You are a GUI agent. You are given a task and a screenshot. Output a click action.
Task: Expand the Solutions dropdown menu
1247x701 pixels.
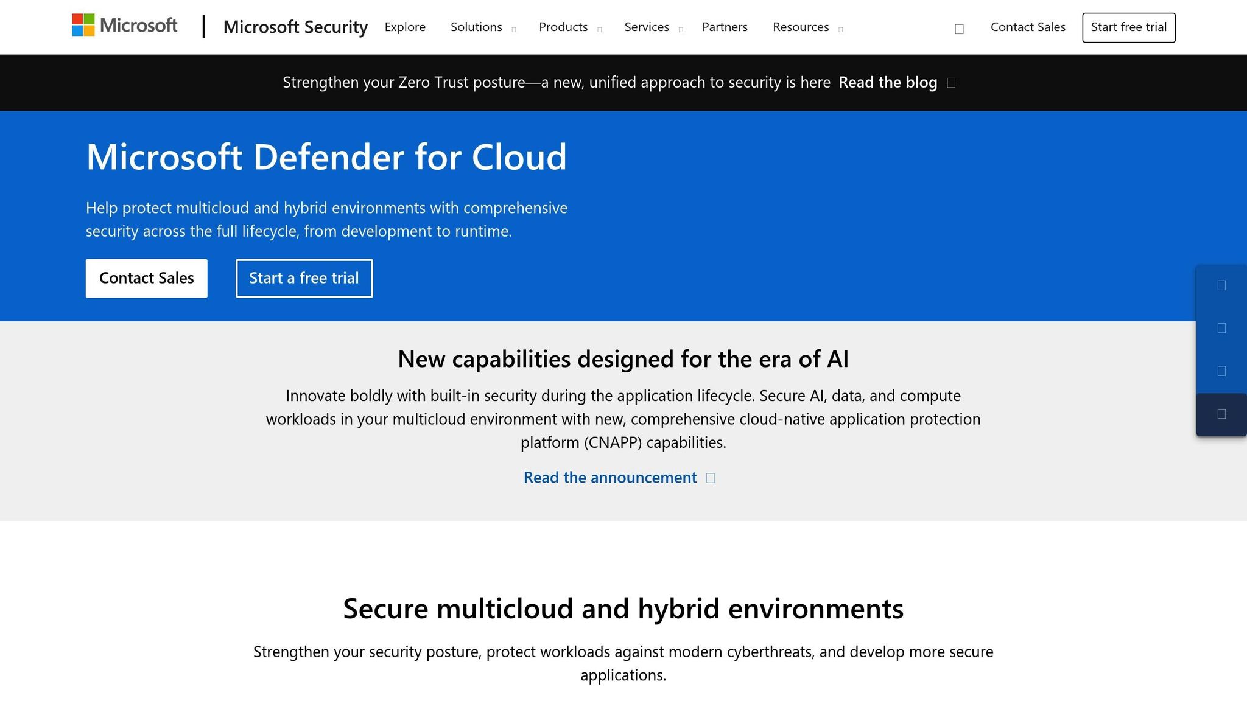click(483, 27)
